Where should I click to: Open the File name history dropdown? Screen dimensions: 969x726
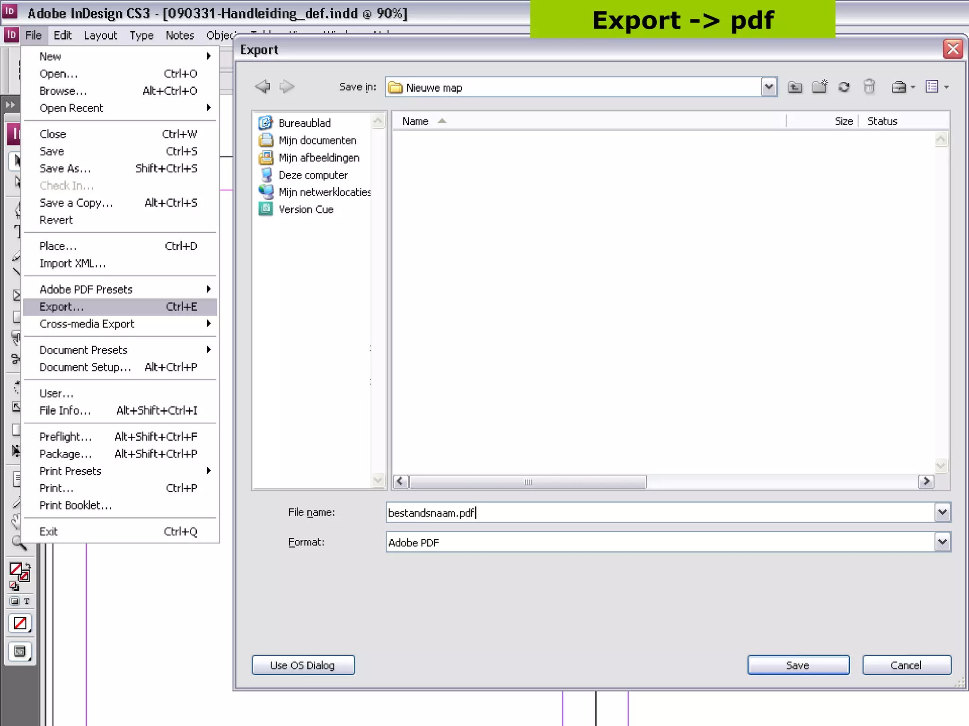(x=942, y=512)
